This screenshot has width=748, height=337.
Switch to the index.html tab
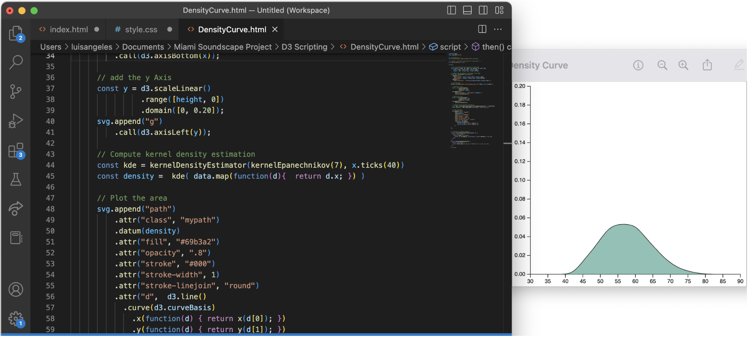coord(69,29)
